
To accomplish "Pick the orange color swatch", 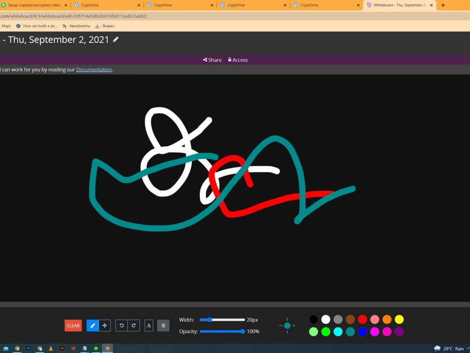I will (x=387, y=320).
